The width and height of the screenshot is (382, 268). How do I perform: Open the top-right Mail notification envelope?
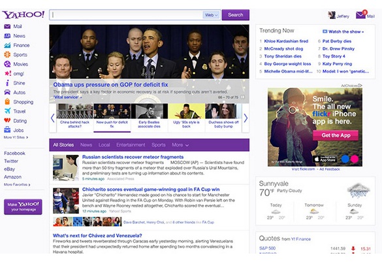pyautogui.click(x=361, y=14)
